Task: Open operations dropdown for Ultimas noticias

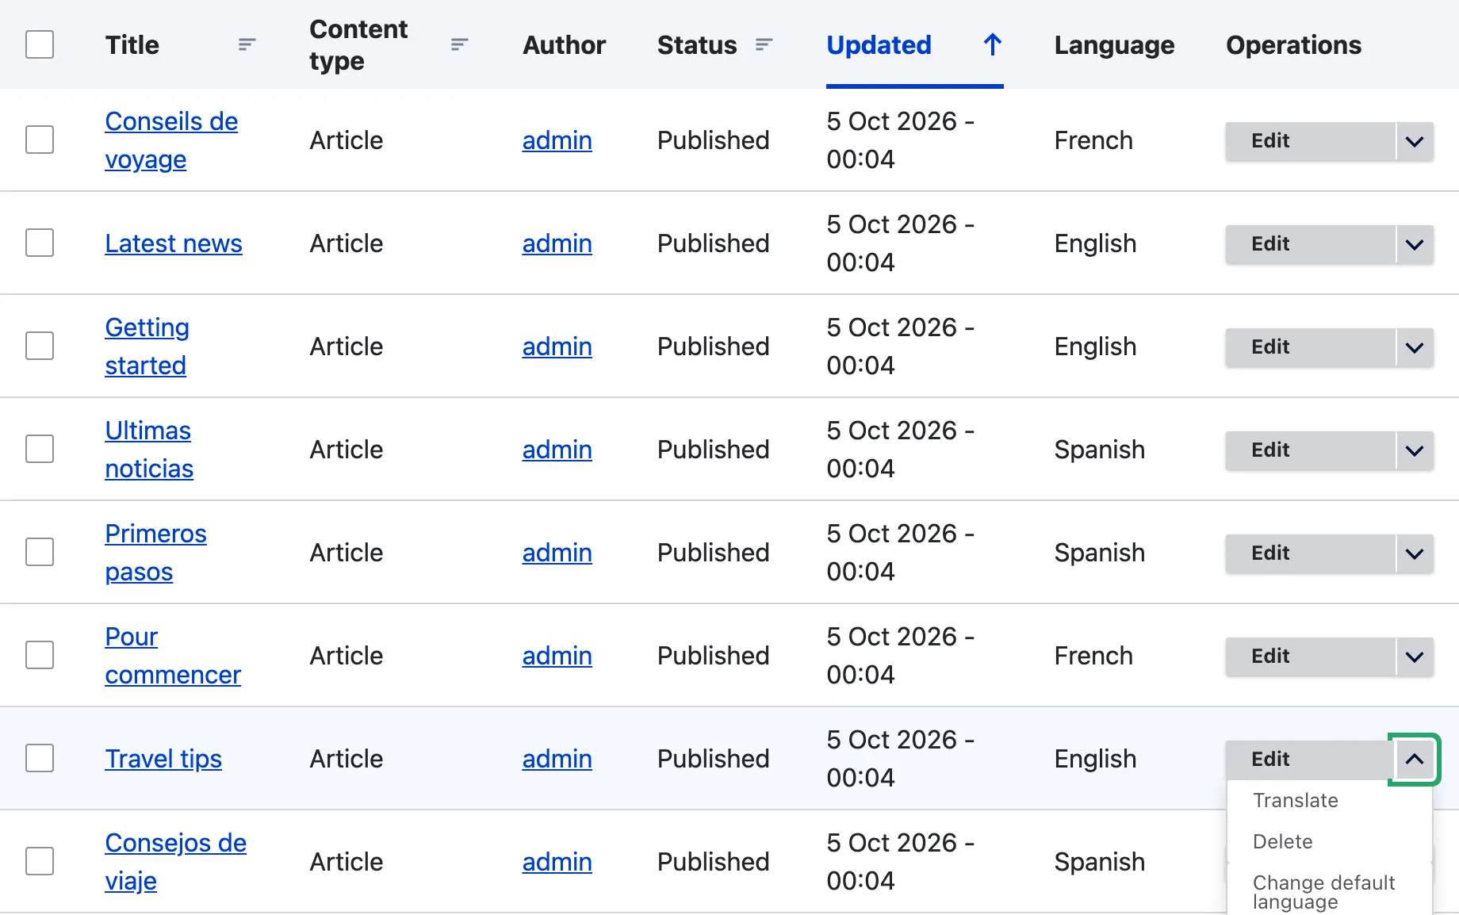Action: pos(1415,450)
